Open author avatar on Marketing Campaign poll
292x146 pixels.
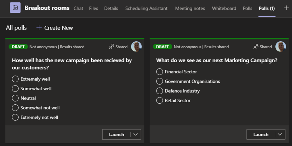[281, 47]
